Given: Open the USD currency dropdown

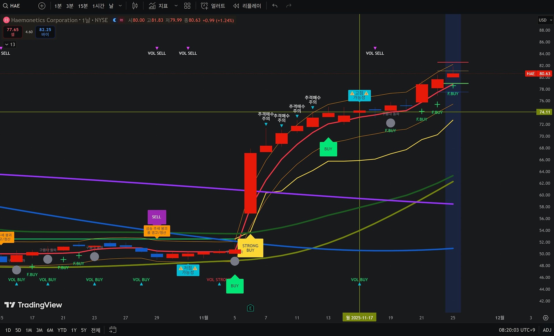Looking at the screenshot, I should (x=545, y=20).
